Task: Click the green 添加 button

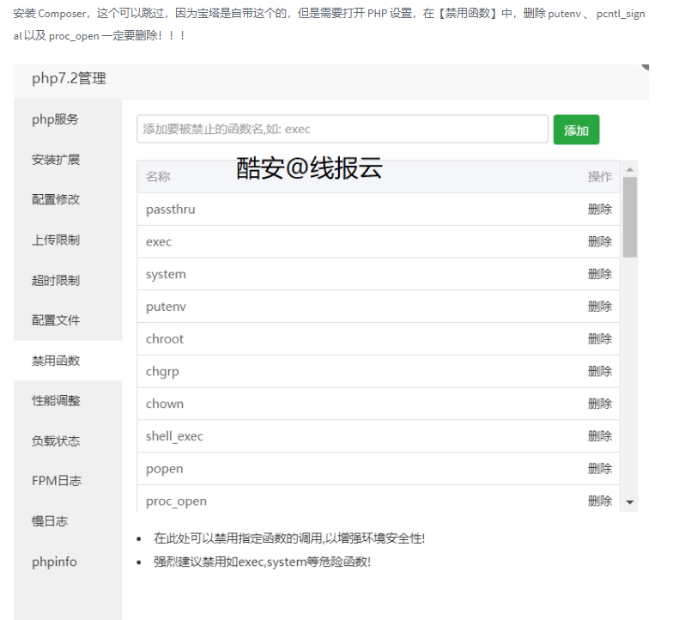Action: coord(576,130)
